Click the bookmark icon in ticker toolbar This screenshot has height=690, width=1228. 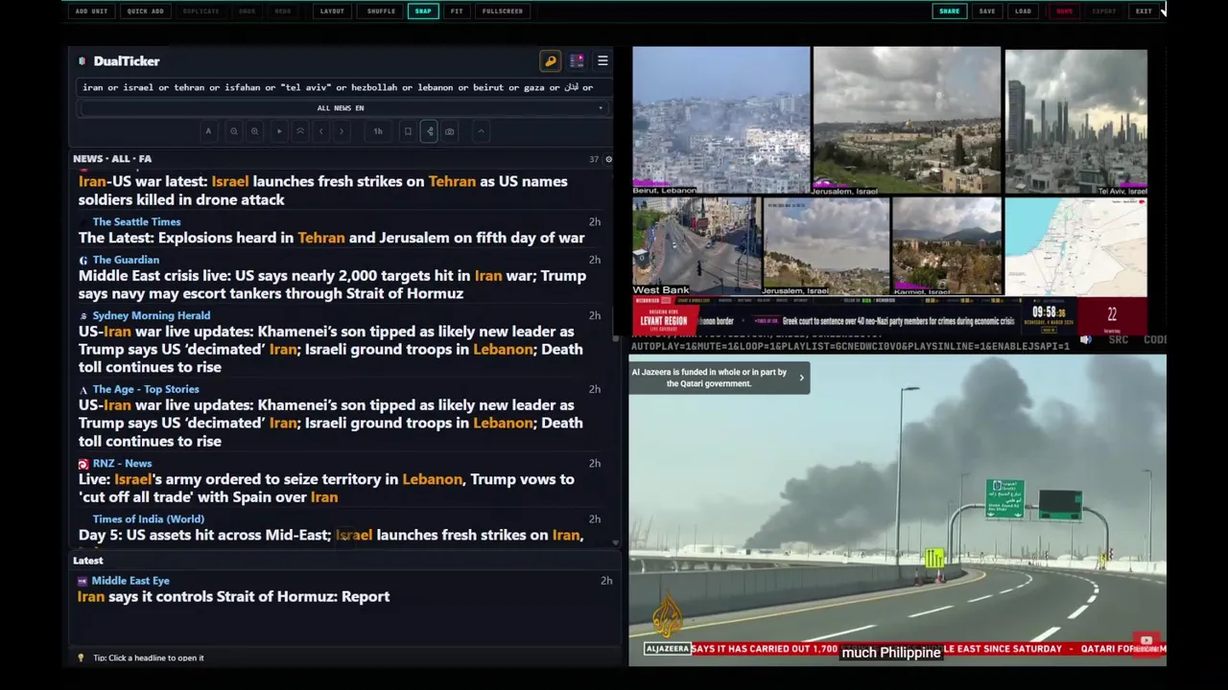(408, 131)
